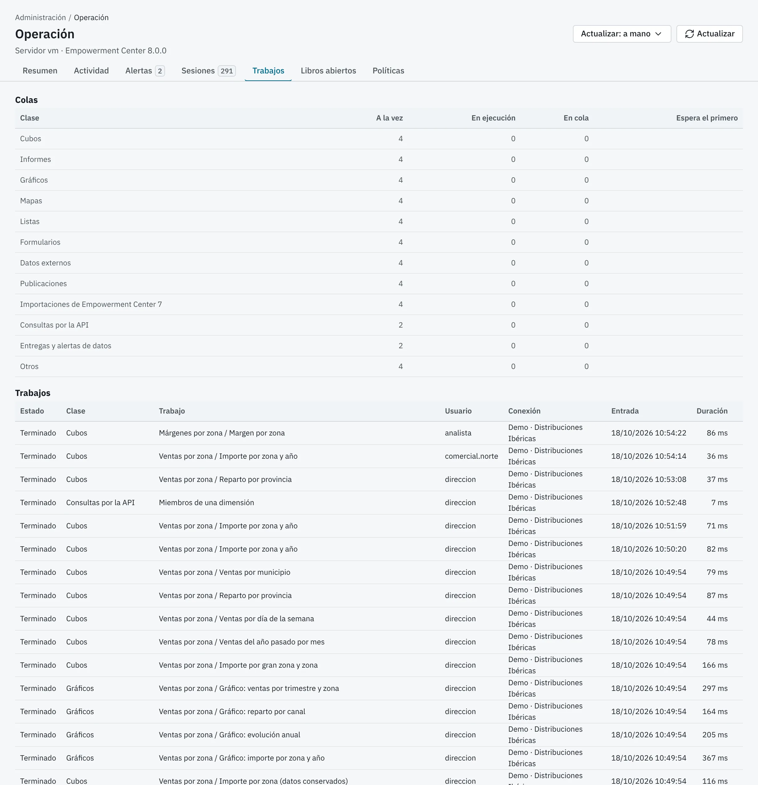The height and width of the screenshot is (785, 758).
Task: Select the Mapas queue row
Action: 379,201
